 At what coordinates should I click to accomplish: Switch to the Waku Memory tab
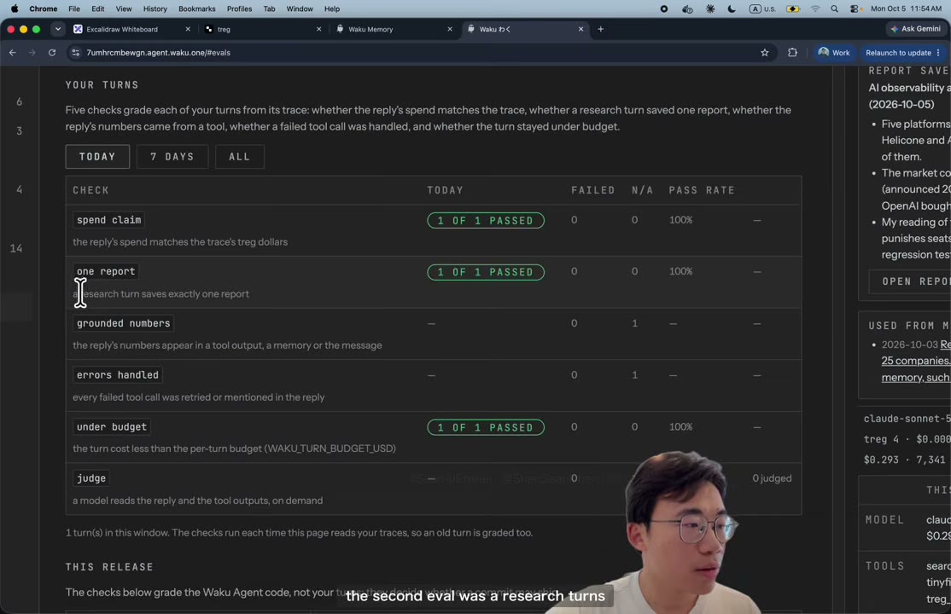point(394,29)
